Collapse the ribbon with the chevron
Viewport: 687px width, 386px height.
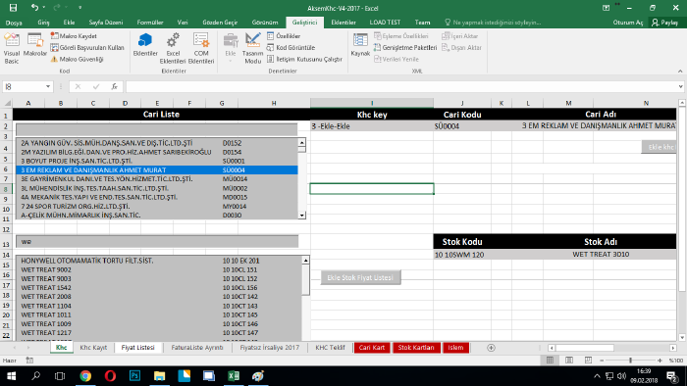[680, 71]
